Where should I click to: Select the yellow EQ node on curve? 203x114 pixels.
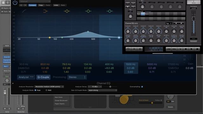49,37
